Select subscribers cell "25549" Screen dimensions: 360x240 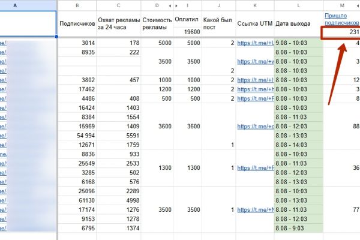[77, 163]
